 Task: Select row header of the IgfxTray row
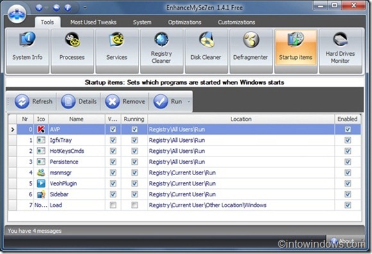[13, 140]
